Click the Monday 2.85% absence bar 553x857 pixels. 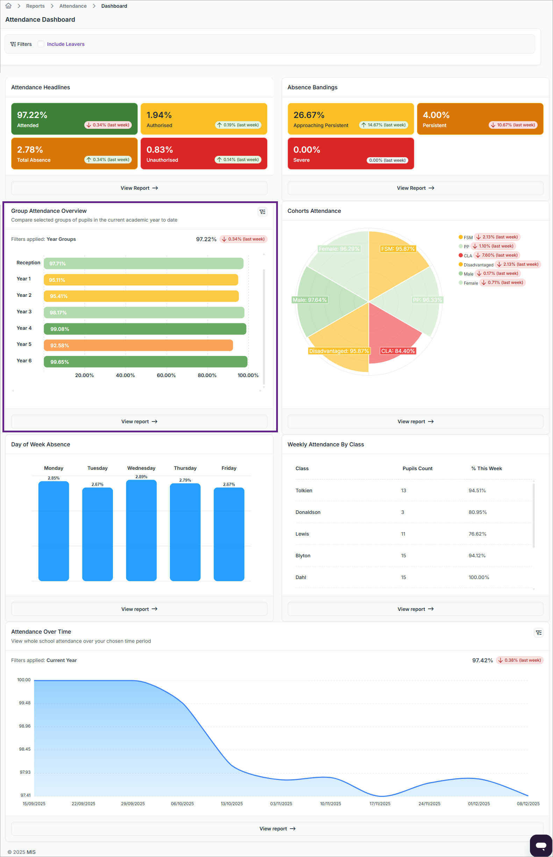point(54,531)
